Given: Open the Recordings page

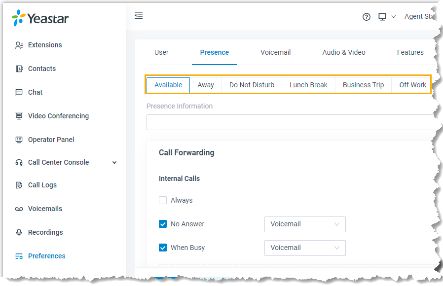Looking at the screenshot, I should pyautogui.click(x=45, y=232).
